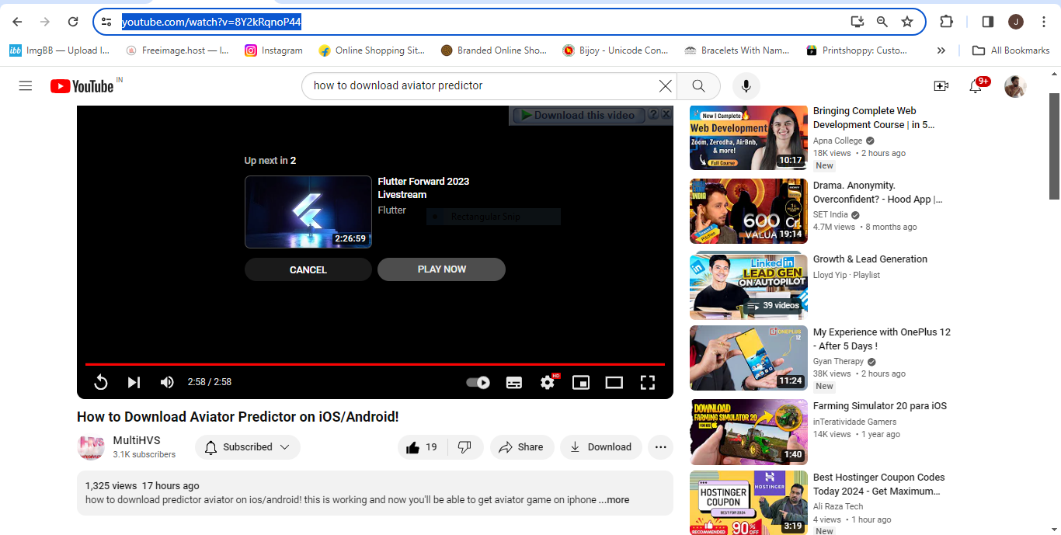Open Best Hostinger Coupon Codes video
The width and height of the screenshot is (1061, 535).
coord(748,502)
